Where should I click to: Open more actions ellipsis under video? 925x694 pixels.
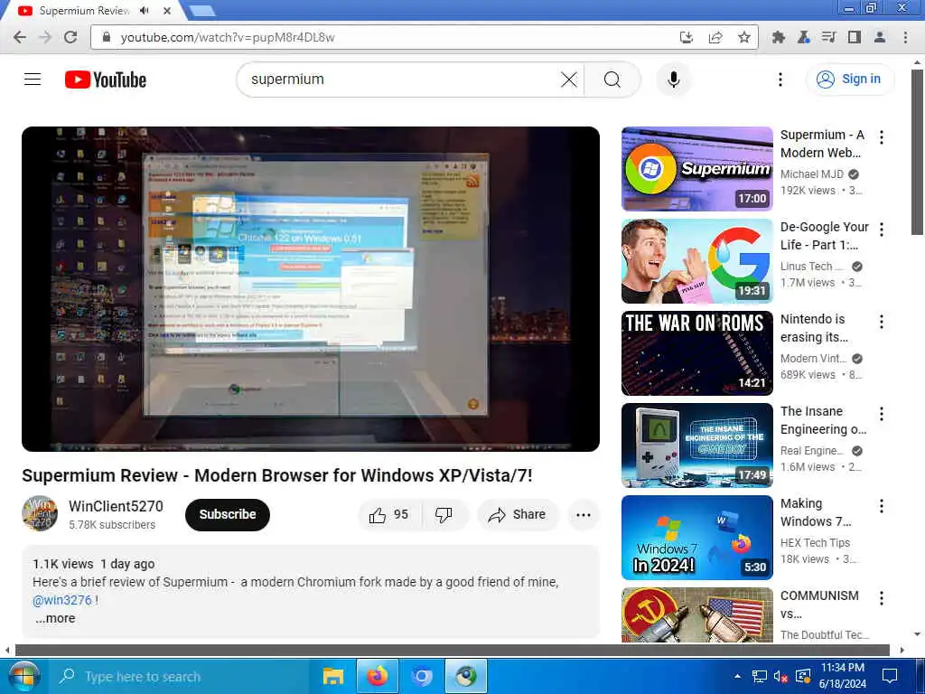point(584,514)
